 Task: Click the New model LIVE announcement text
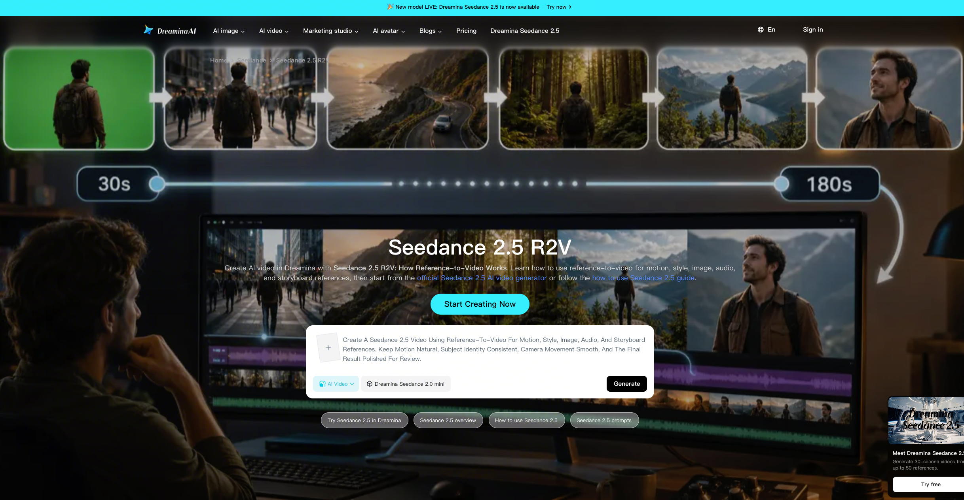pos(467,7)
